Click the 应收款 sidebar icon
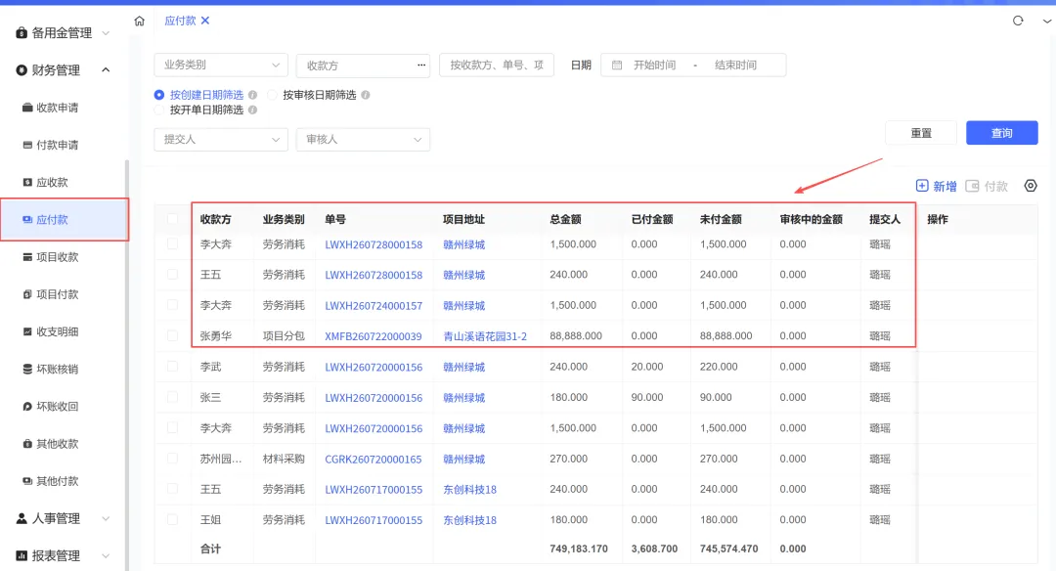Image resolution: width=1056 pixels, height=571 pixels. pyautogui.click(x=27, y=183)
